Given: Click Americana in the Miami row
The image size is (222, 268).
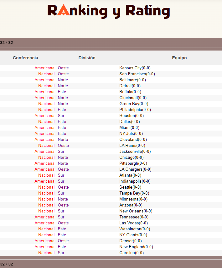Looking at the screenshot, I should pos(44,127).
